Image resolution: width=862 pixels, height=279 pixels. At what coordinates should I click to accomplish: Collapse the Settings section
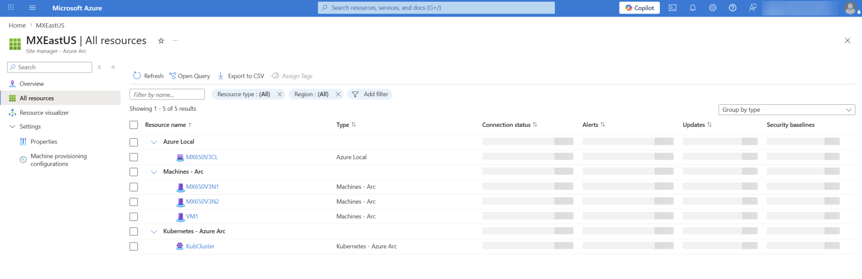12,127
